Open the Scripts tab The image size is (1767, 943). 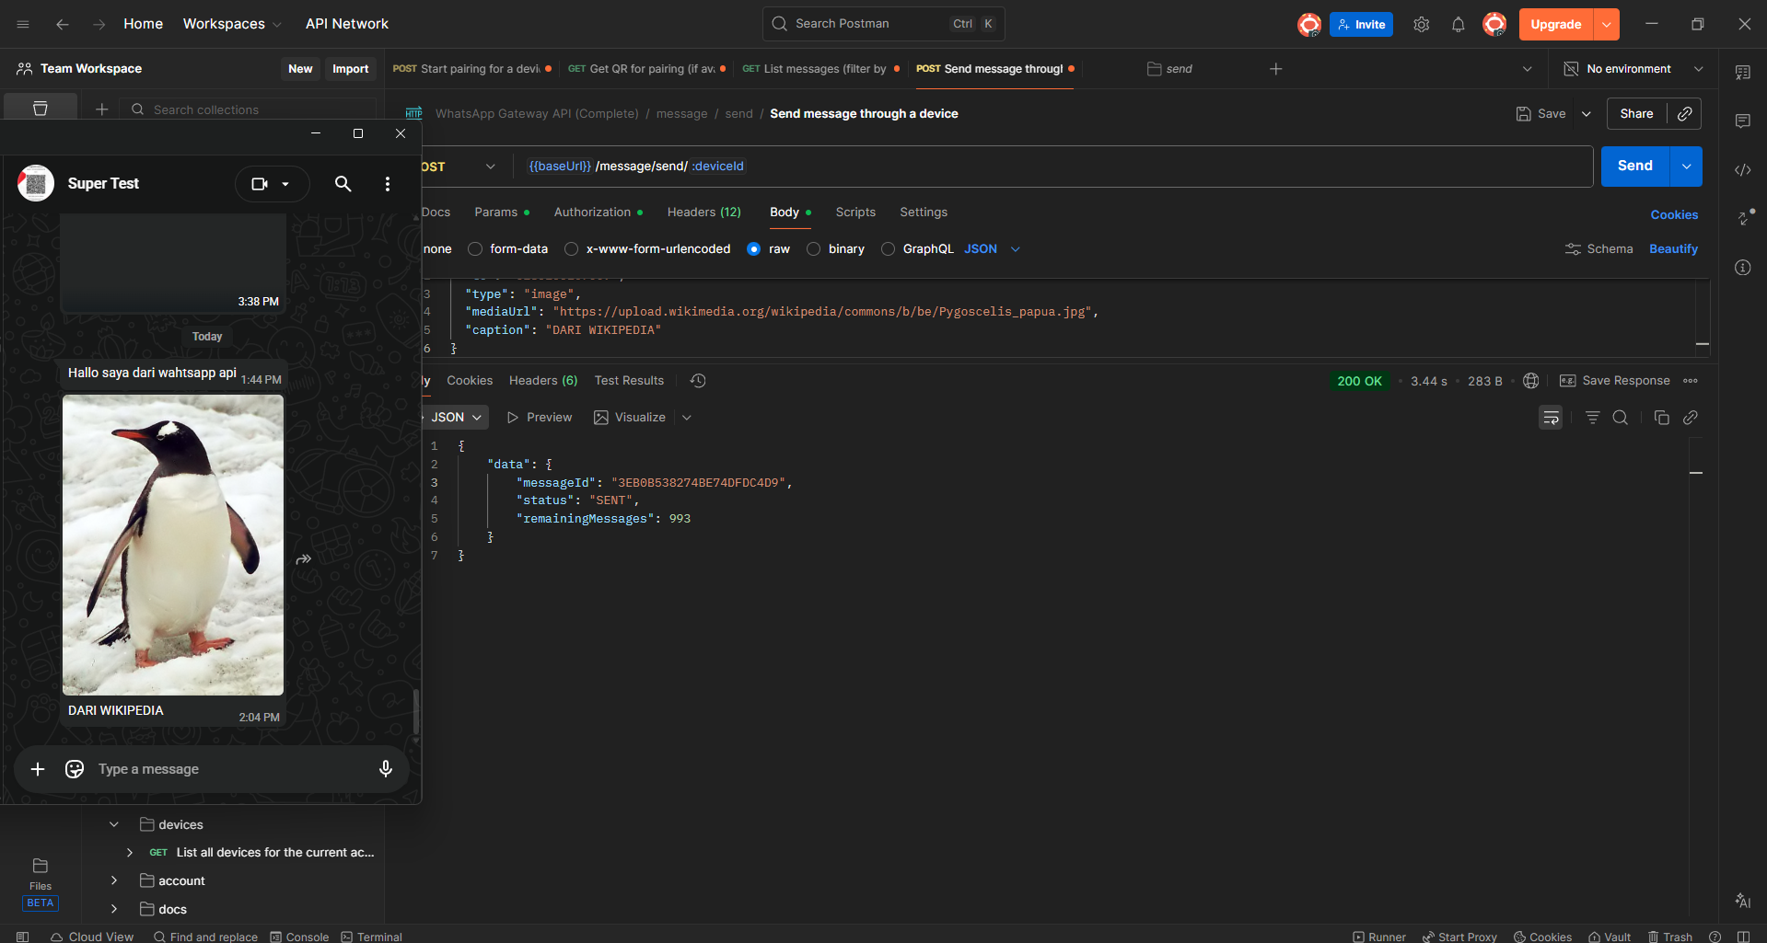tap(854, 212)
